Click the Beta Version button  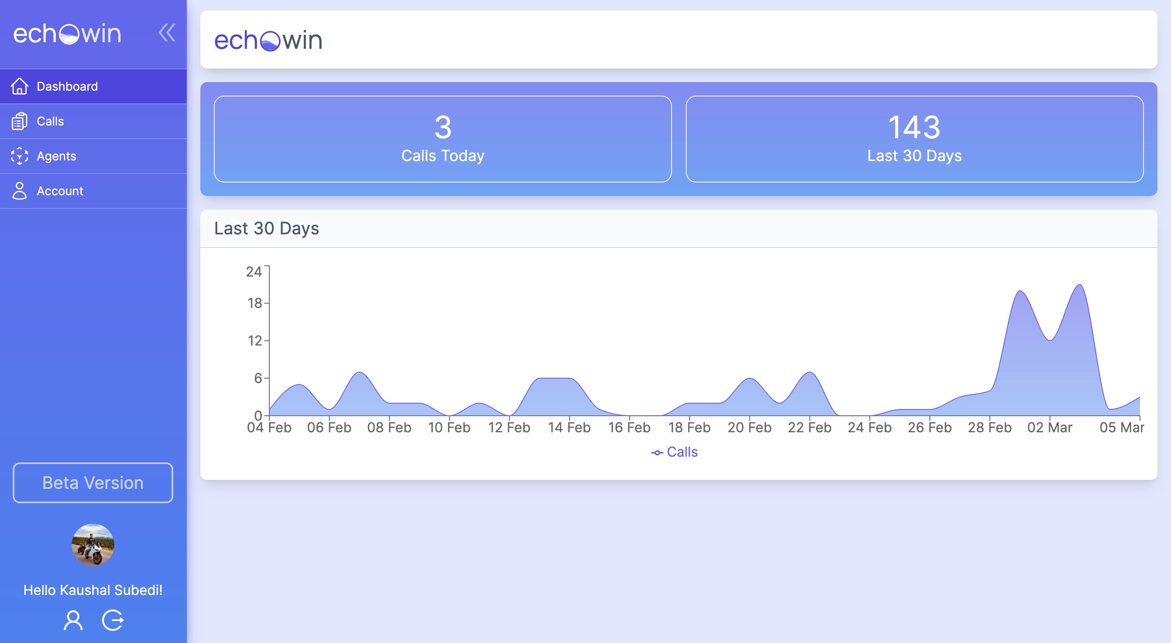pyautogui.click(x=93, y=483)
